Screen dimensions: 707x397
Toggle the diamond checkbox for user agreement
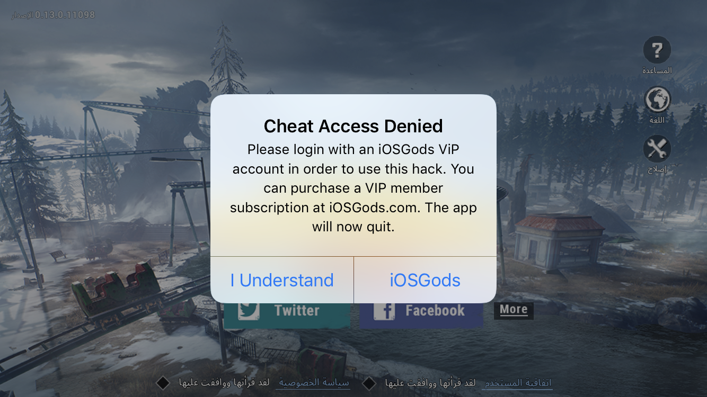pos(369,383)
